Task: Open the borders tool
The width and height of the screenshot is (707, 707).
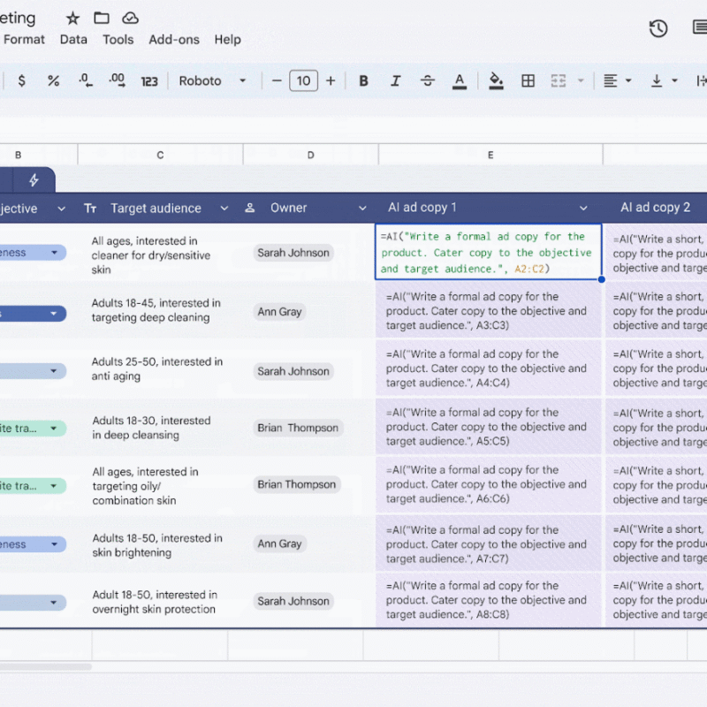Action: pyautogui.click(x=528, y=80)
